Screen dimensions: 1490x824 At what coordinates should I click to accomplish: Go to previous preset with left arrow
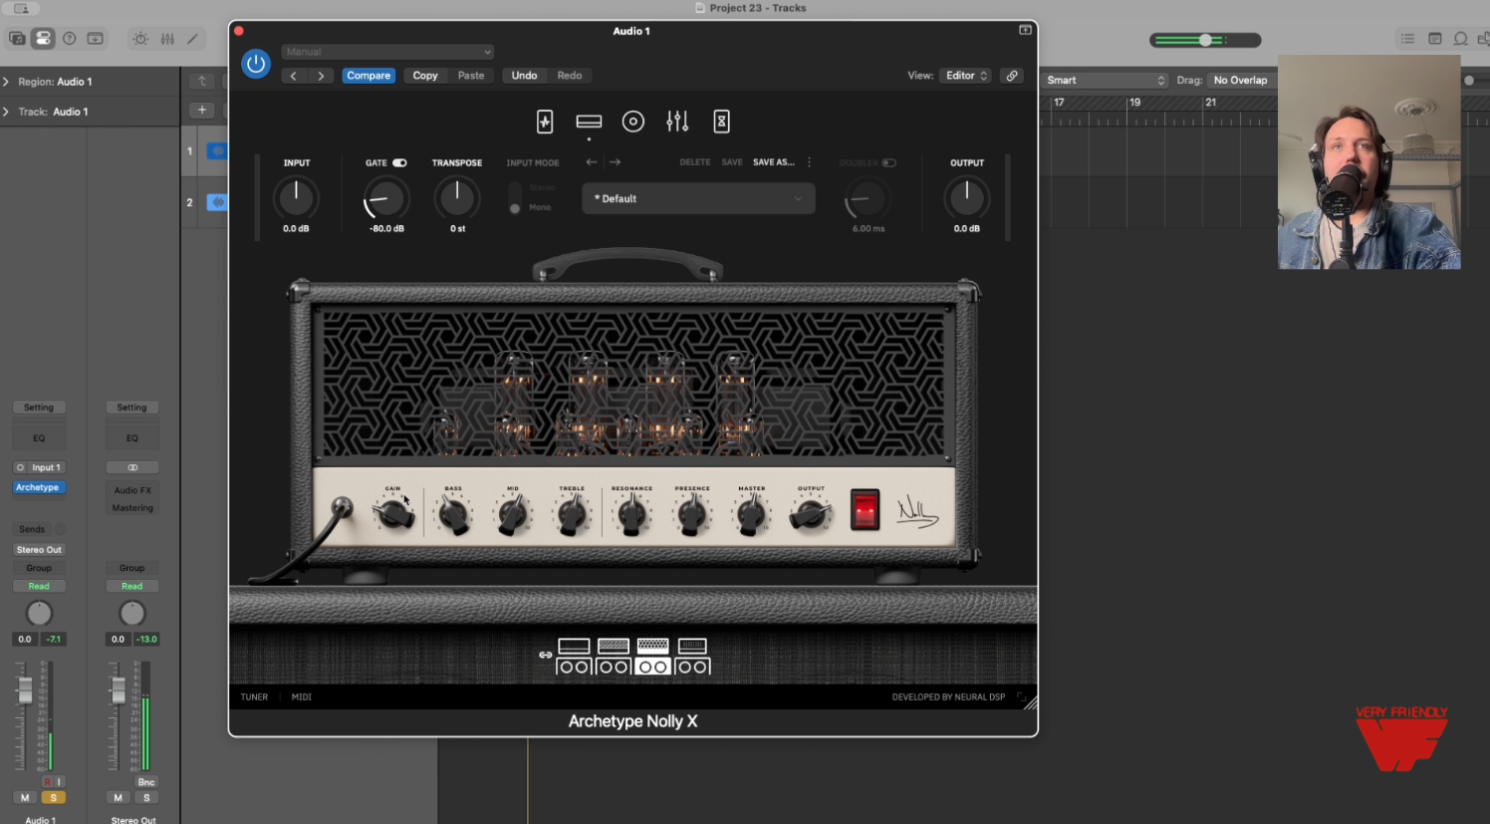pos(592,161)
